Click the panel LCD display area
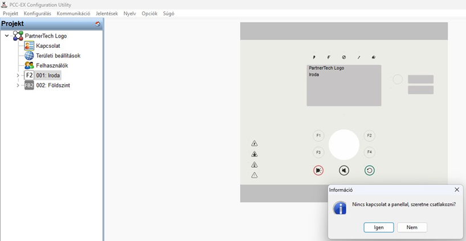Image resolution: width=466 pixels, height=241 pixels. [x=344, y=85]
